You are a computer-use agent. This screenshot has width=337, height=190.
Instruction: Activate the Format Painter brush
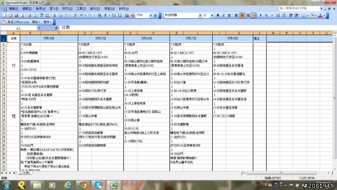pos(75,15)
